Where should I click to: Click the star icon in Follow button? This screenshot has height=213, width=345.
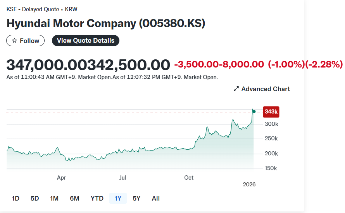(x=15, y=41)
